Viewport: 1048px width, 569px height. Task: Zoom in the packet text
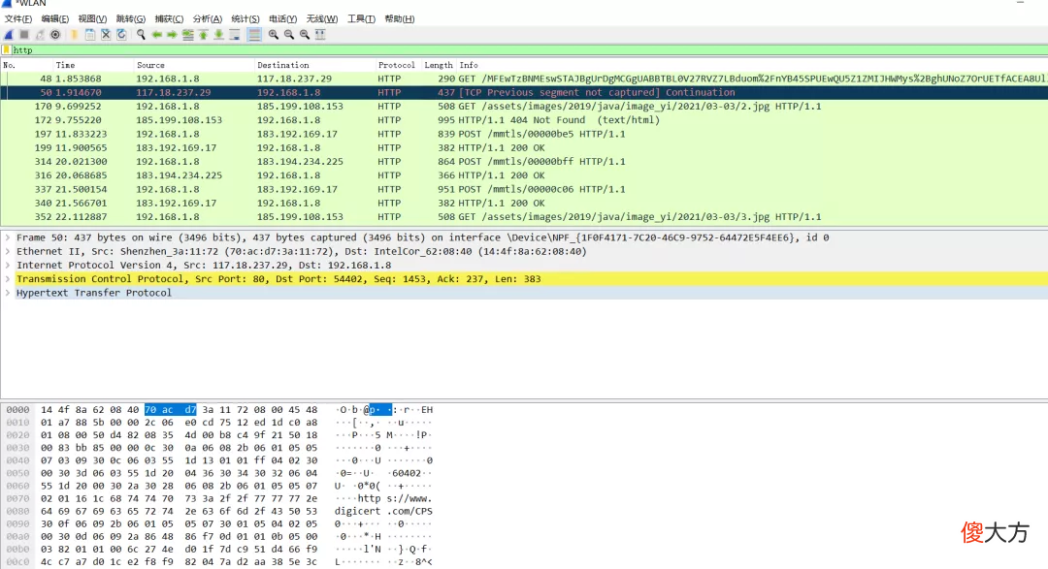[274, 35]
